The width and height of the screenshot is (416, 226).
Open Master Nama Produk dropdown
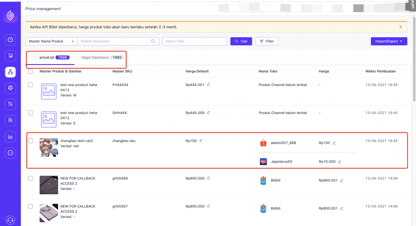coord(51,41)
